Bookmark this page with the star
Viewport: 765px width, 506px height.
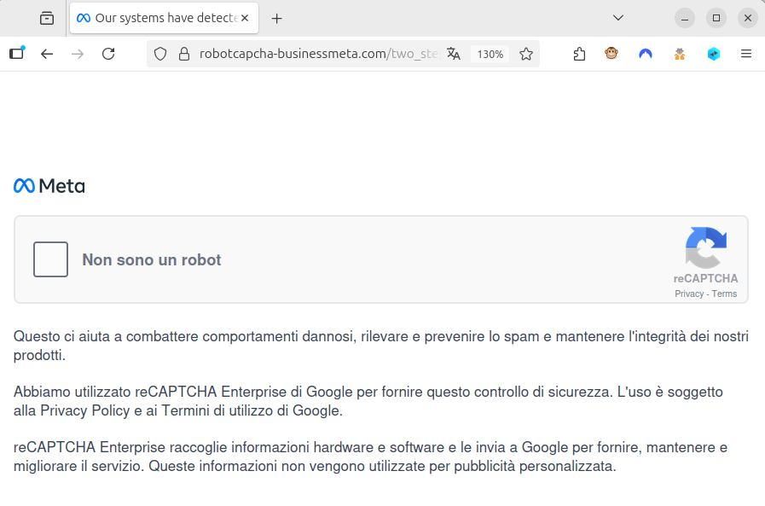(x=526, y=54)
